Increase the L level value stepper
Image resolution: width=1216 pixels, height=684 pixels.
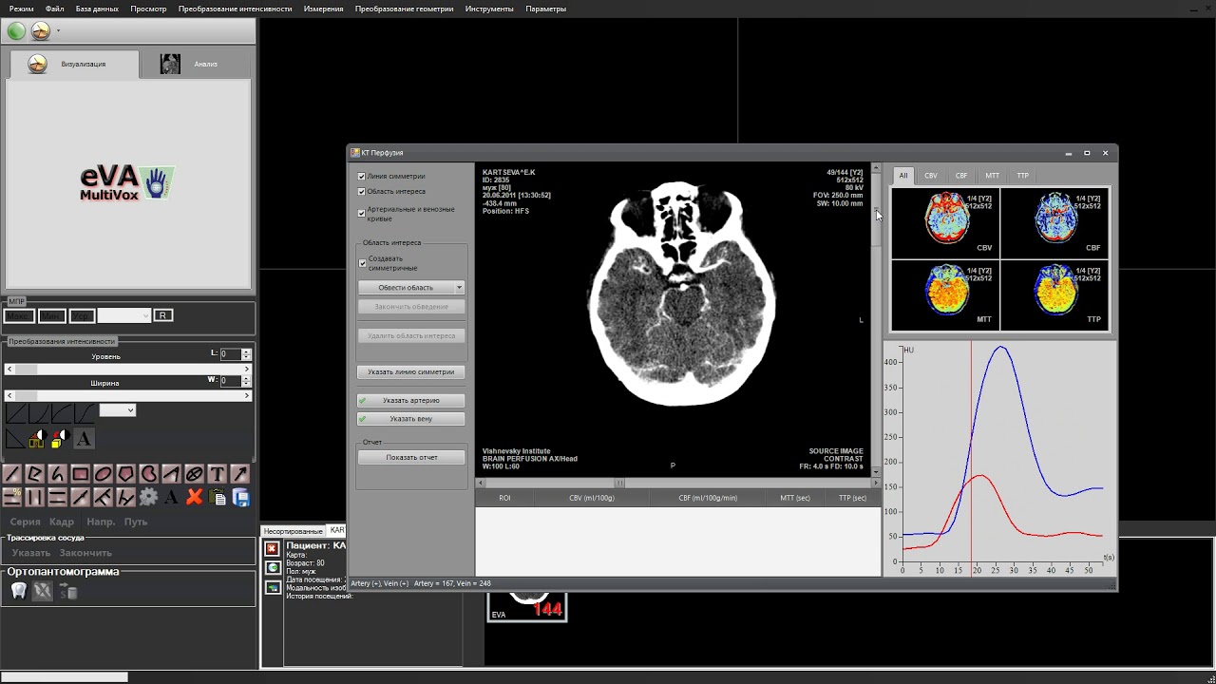point(247,351)
